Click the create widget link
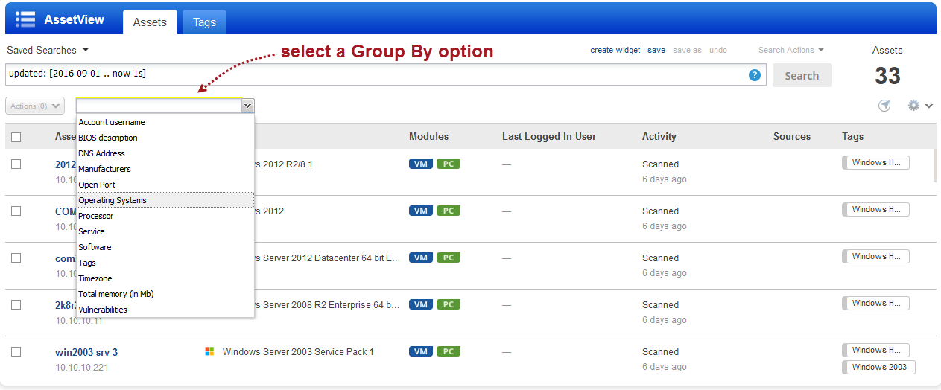This screenshot has width=941, height=390. [615, 50]
